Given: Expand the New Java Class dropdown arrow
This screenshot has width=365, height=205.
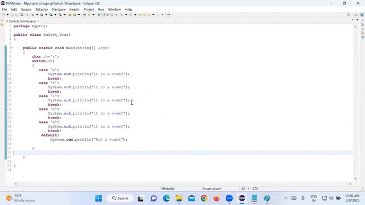Looking at the screenshot, I should [79, 15].
